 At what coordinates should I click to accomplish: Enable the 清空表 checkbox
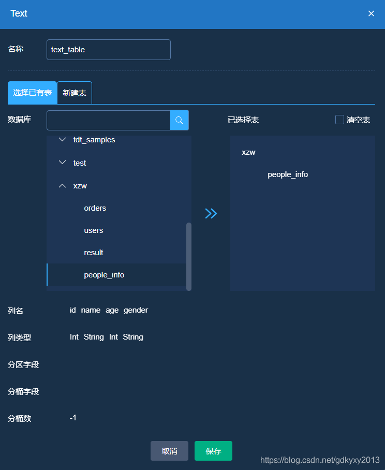coord(339,120)
